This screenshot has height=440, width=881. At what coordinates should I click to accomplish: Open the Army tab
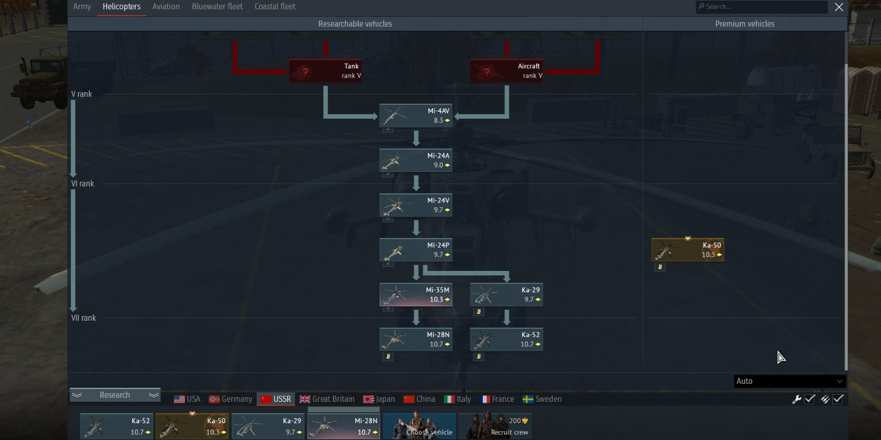82,6
